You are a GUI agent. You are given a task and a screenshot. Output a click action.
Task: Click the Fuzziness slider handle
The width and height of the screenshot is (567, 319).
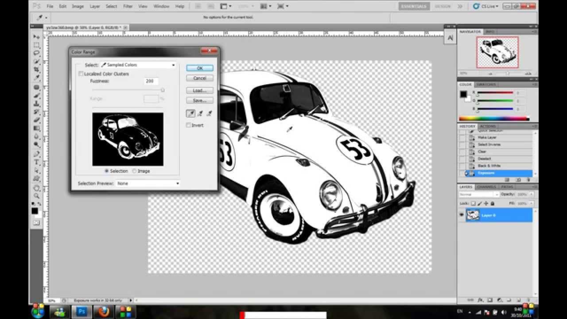click(x=163, y=90)
